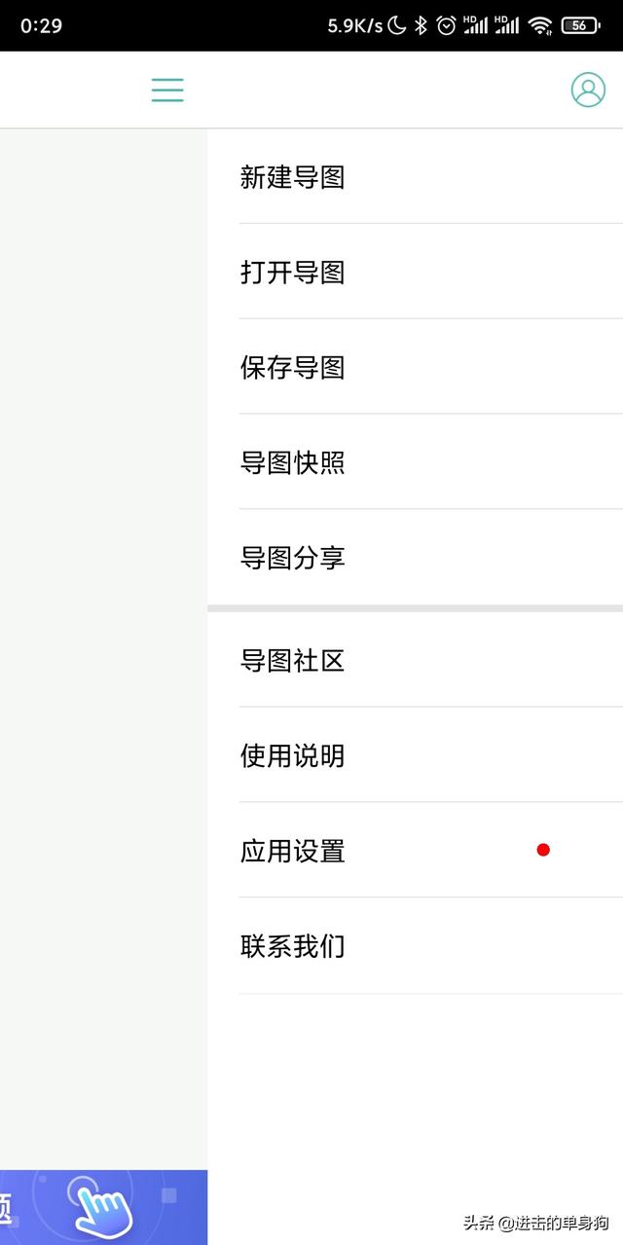The width and height of the screenshot is (623, 1245).
Task: Tap the hand pointer icon in banner
Action: click(x=102, y=1208)
